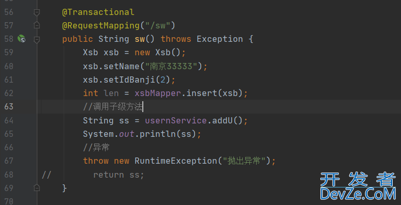This screenshot has height=205, width=401.
Task: Click the fold marker beside @RequestMapping line
Action: tap(37, 25)
